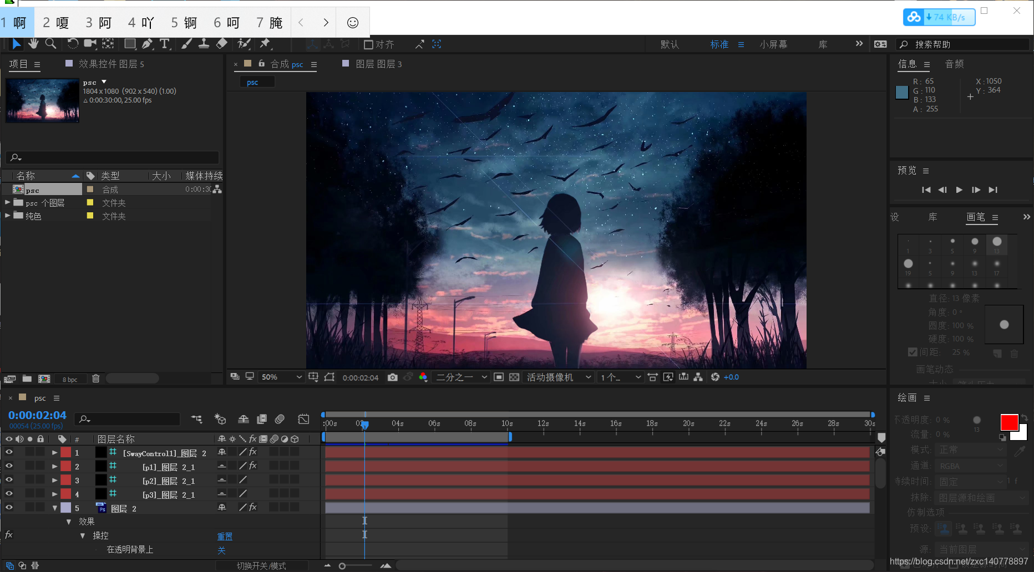Click the snapshot camera icon
Image resolution: width=1034 pixels, height=572 pixels.
tap(393, 377)
